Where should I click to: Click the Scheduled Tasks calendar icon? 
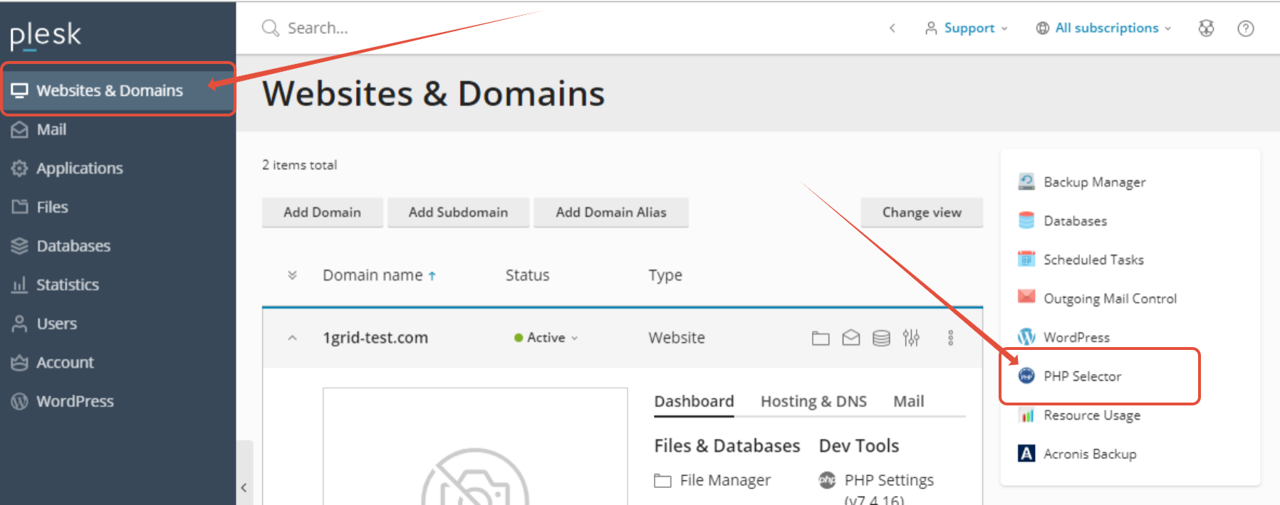[1026, 260]
